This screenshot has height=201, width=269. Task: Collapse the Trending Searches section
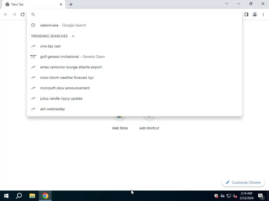(x=73, y=36)
